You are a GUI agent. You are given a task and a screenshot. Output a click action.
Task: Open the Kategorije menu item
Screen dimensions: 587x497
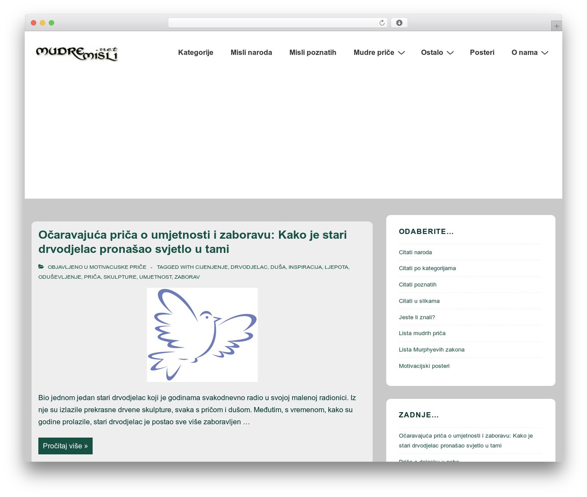[x=196, y=52]
